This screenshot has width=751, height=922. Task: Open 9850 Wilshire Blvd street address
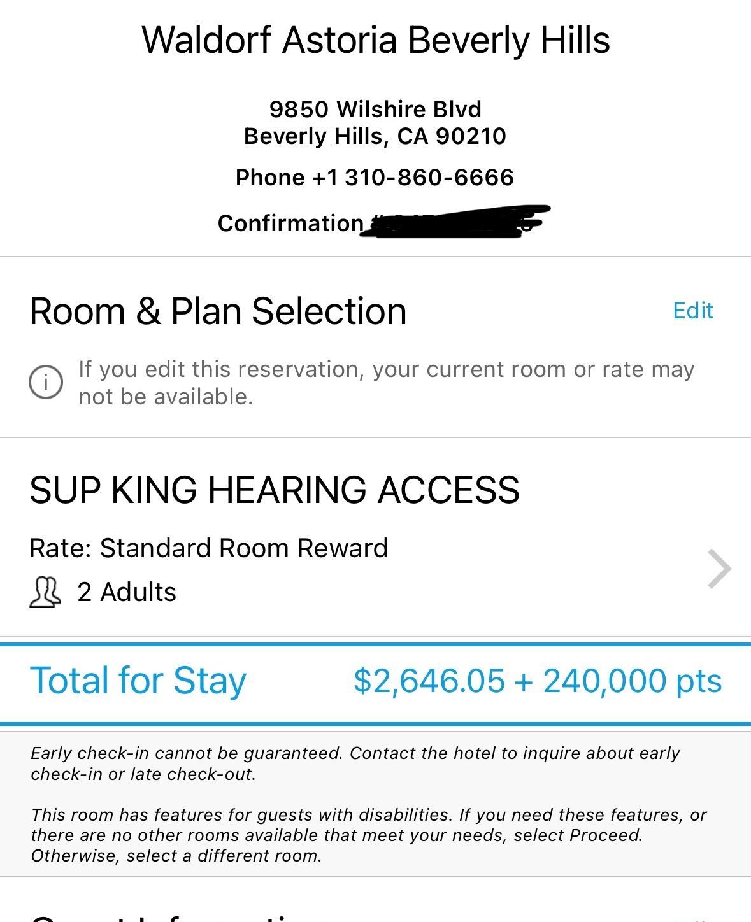coord(375,109)
